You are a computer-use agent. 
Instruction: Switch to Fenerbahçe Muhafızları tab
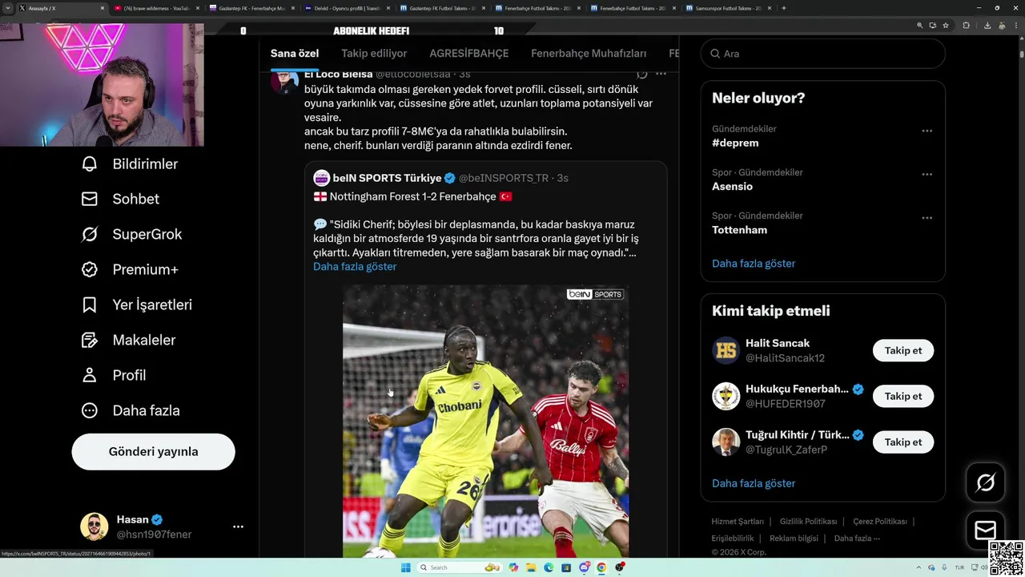(x=589, y=54)
